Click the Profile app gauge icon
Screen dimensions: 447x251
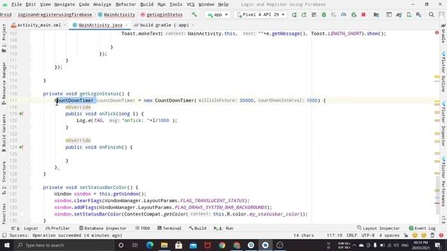click(344, 15)
